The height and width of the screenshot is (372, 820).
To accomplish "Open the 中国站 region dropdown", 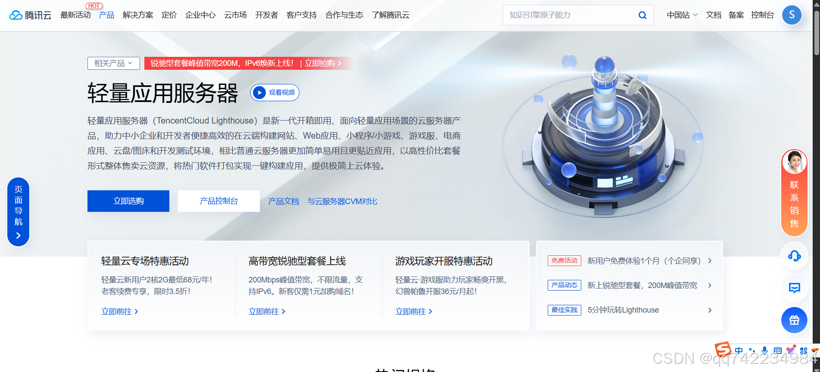I will point(682,15).
